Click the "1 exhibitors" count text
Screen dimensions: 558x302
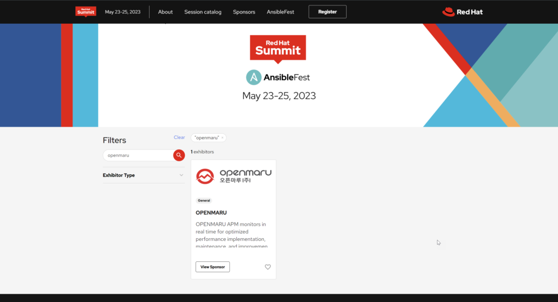pos(202,152)
